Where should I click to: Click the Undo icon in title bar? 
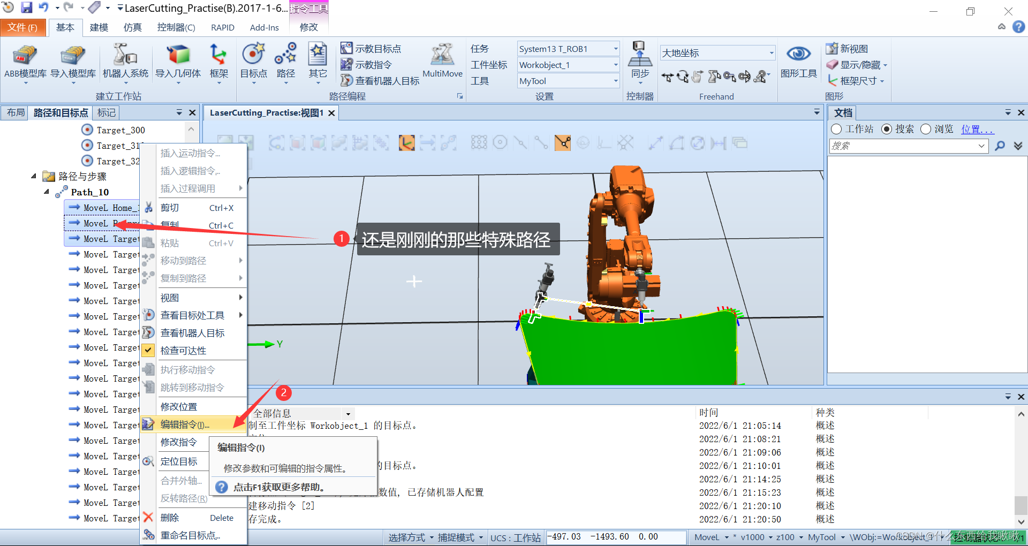(43, 7)
